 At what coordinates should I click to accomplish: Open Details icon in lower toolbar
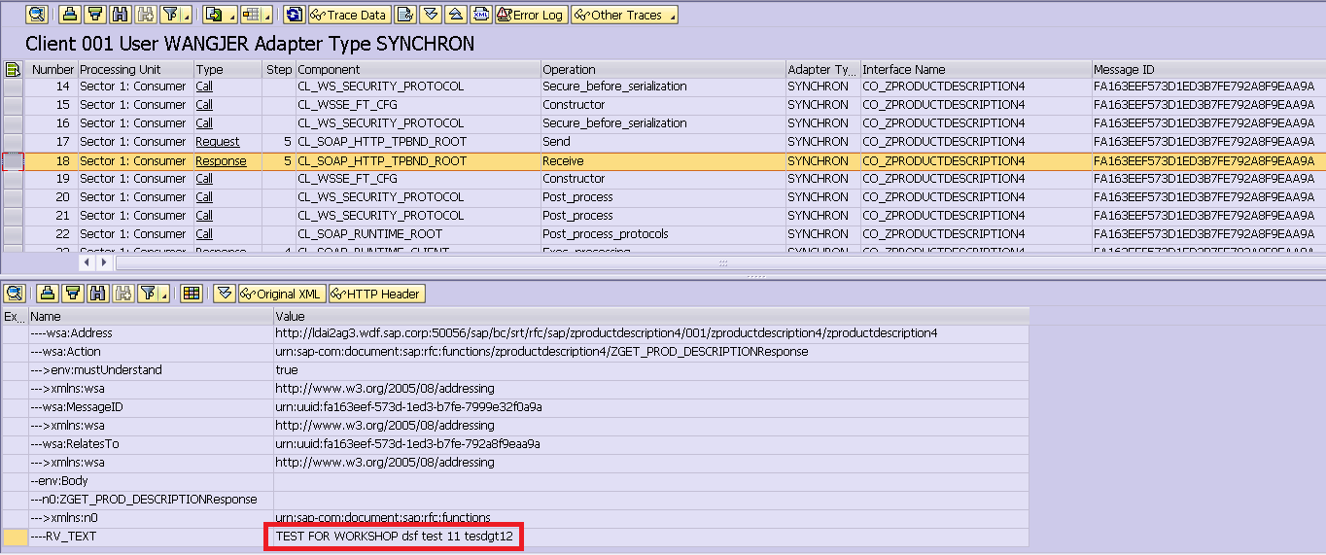(x=15, y=294)
